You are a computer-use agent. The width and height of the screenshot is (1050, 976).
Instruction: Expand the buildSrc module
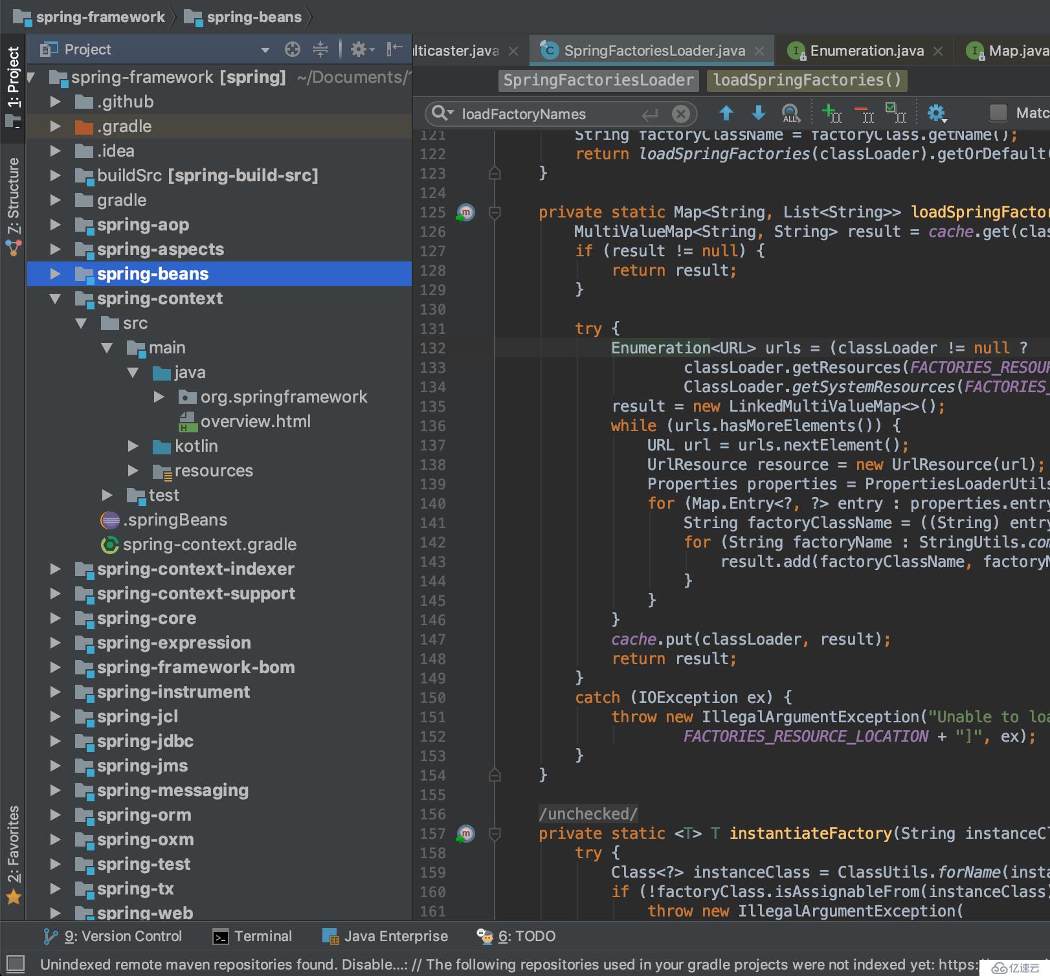pyautogui.click(x=56, y=175)
